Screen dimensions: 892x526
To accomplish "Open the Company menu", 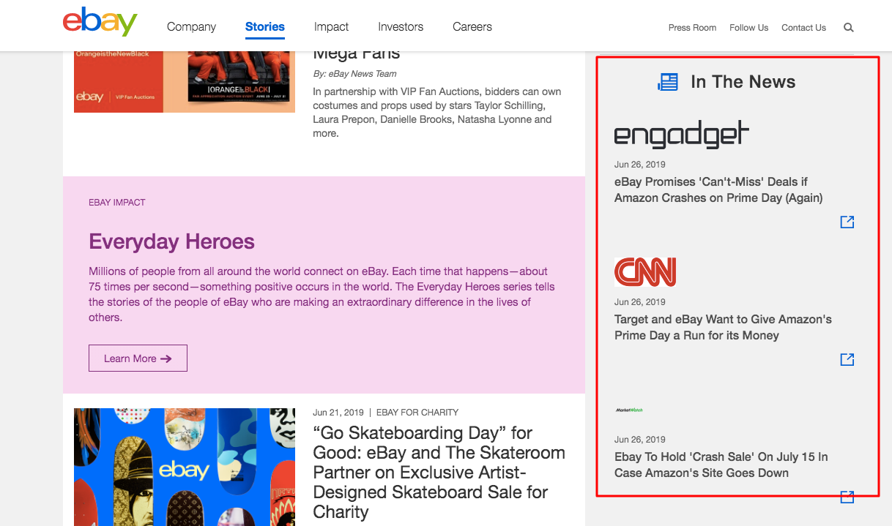I will click(x=191, y=26).
